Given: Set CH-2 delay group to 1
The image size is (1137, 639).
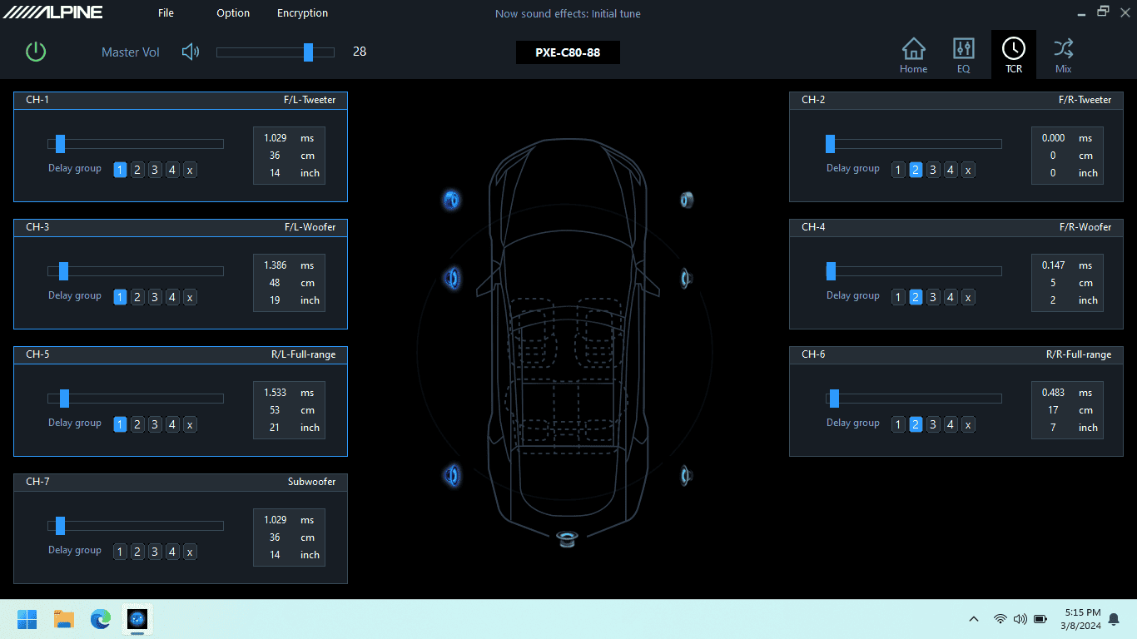Looking at the screenshot, I should 898,170.
